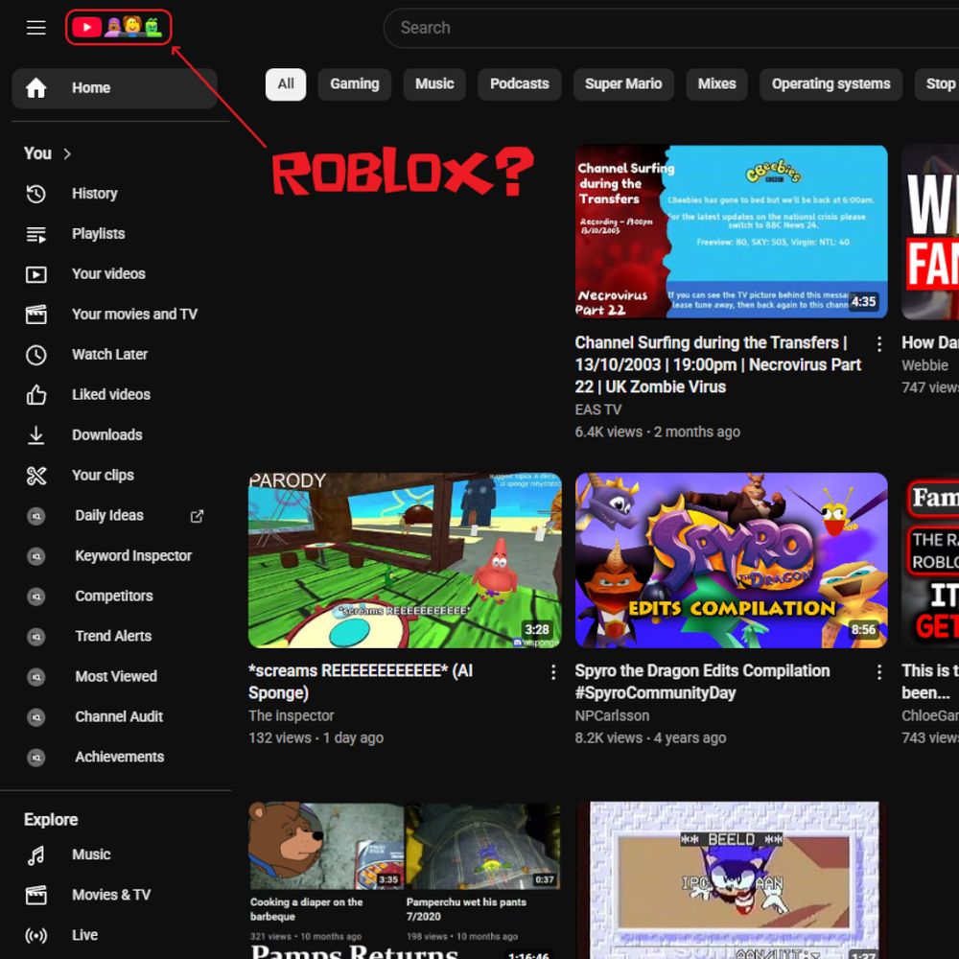Click the Explore Music note icon

coord(36,855)
